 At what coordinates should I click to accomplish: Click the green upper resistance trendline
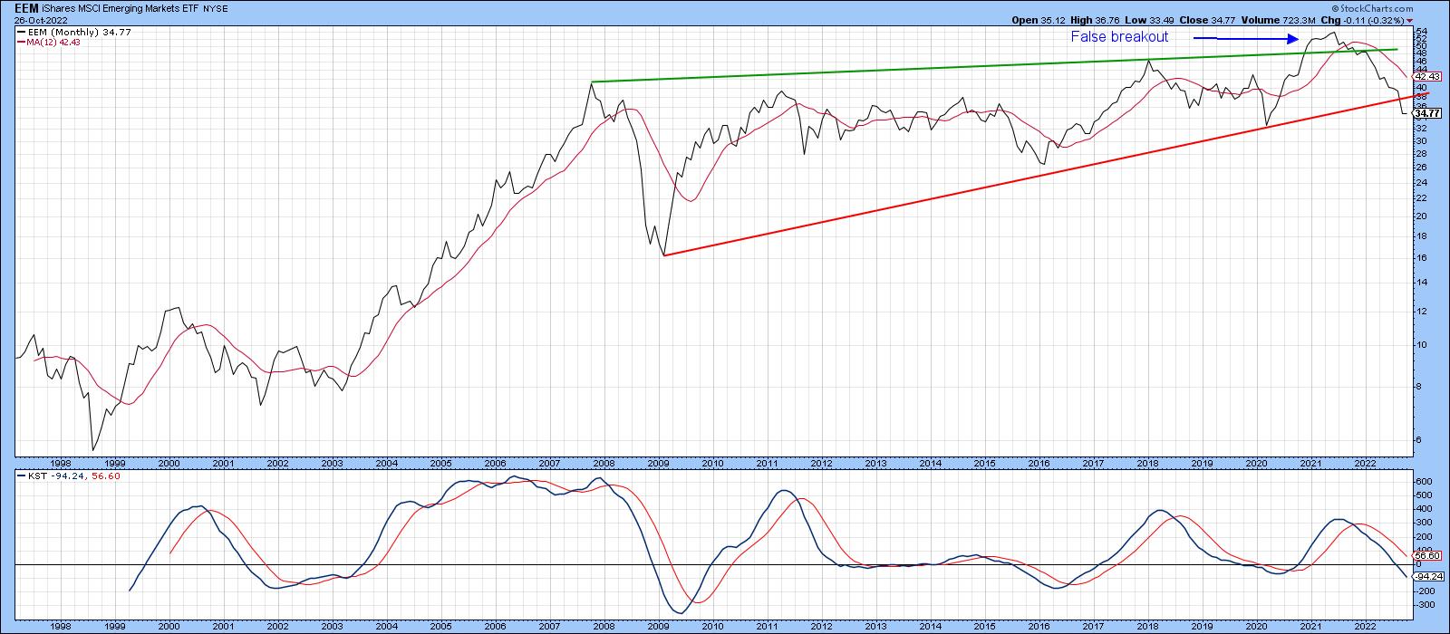pos(906,68)
